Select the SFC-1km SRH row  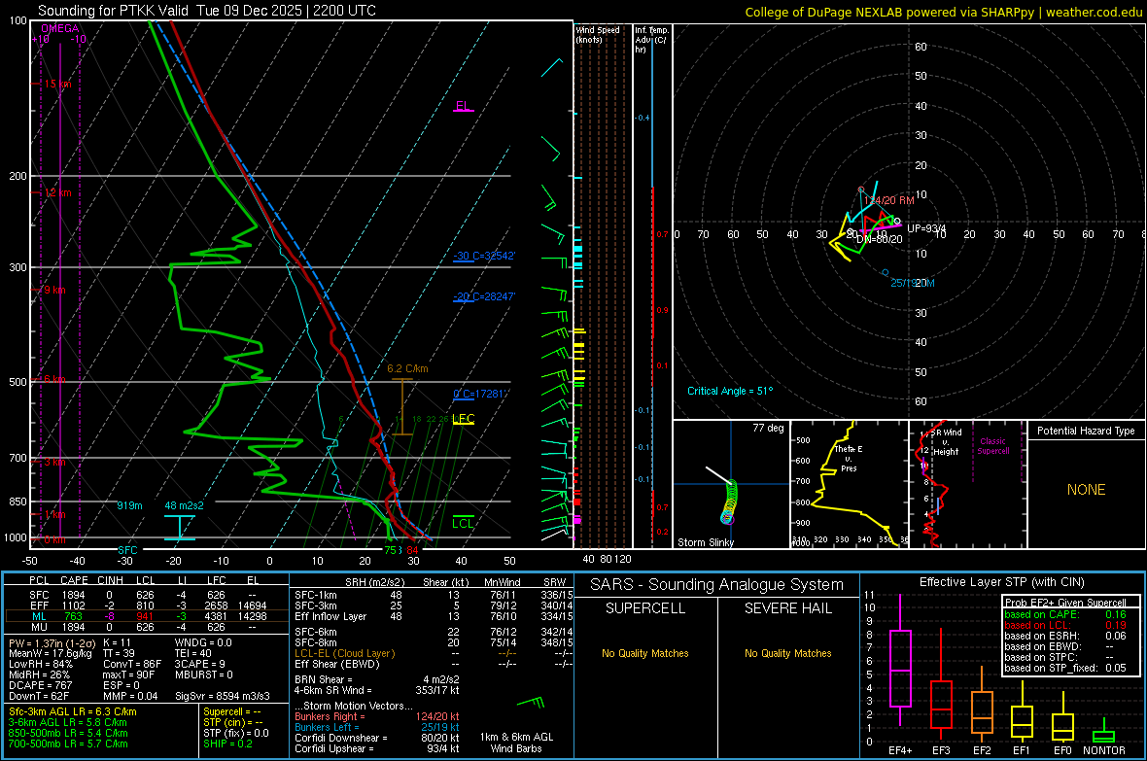click(x=434, y=595)
